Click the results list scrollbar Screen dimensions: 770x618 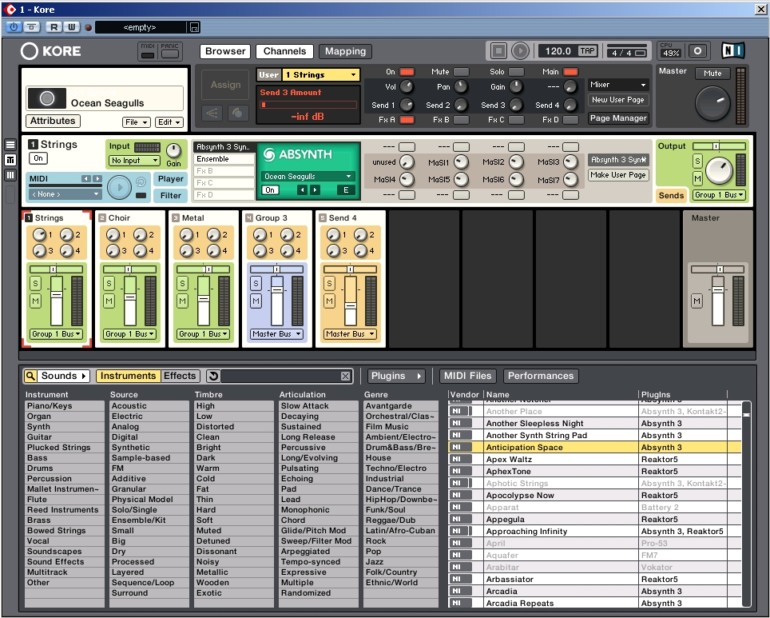[x=746, y=504]
